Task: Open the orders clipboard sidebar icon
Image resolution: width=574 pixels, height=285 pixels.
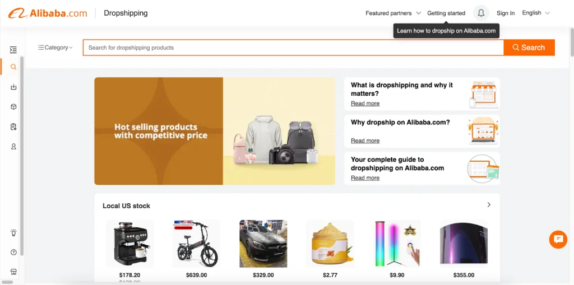Action: click(x=13, y=127)
